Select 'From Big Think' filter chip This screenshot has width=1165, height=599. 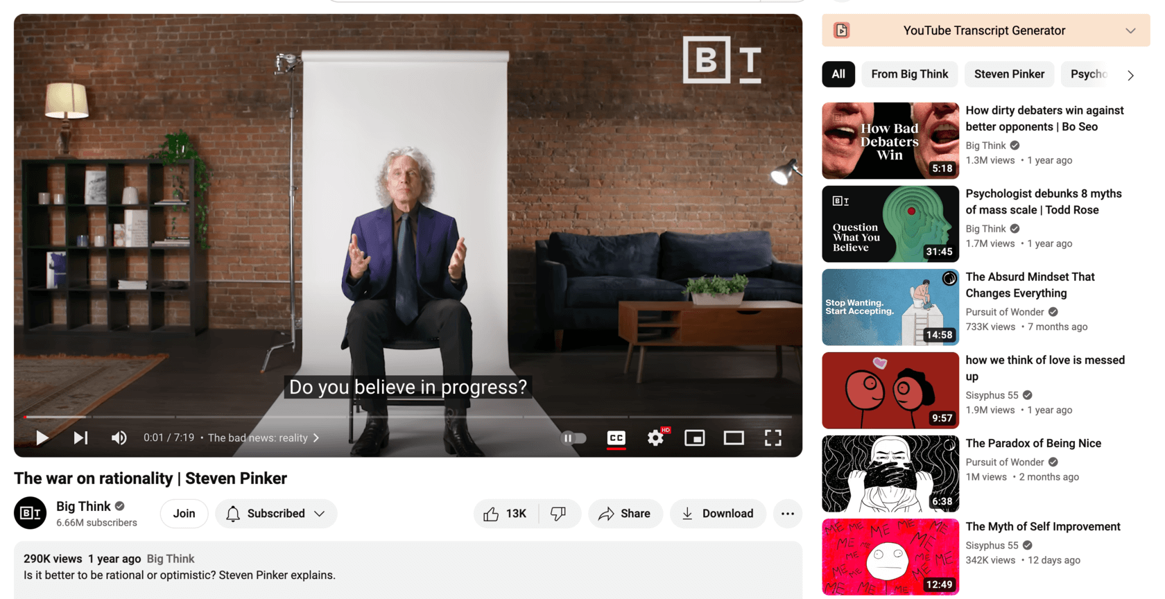click(910, 74)
